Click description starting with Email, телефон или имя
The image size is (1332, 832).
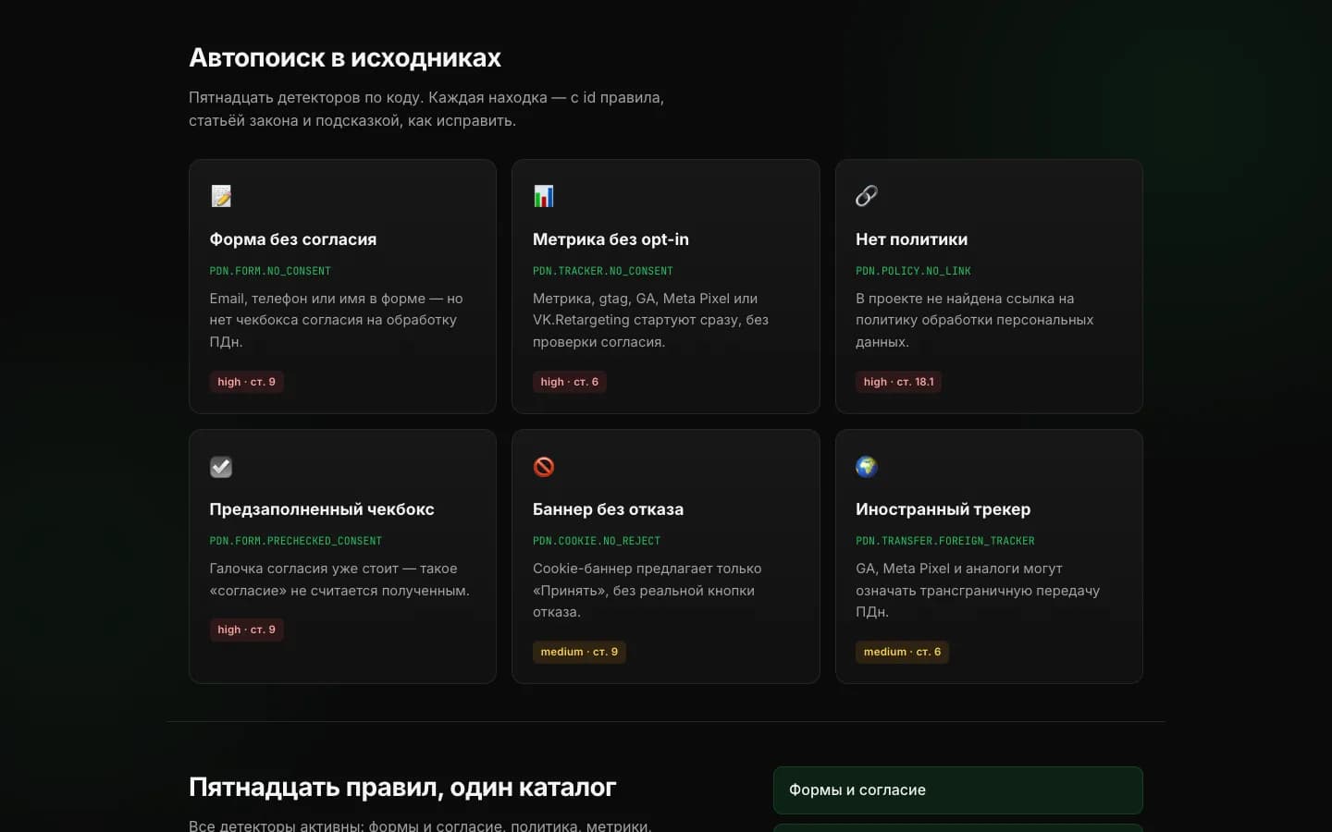(337, 320)
